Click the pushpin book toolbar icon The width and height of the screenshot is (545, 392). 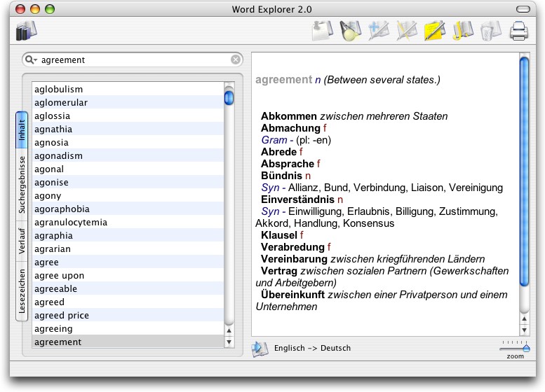322,31
